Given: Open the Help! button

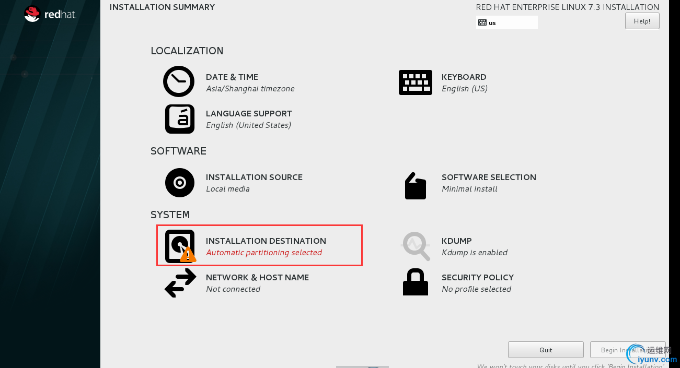Looking at the screenshot, I should click(642, 21).
